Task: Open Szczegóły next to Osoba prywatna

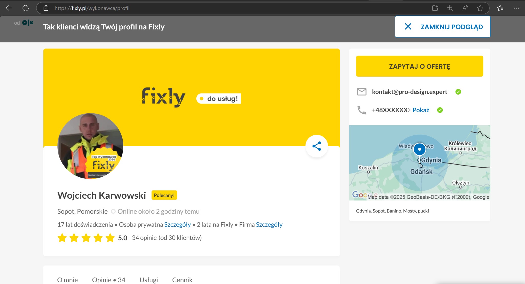Action: pos(178,224)
